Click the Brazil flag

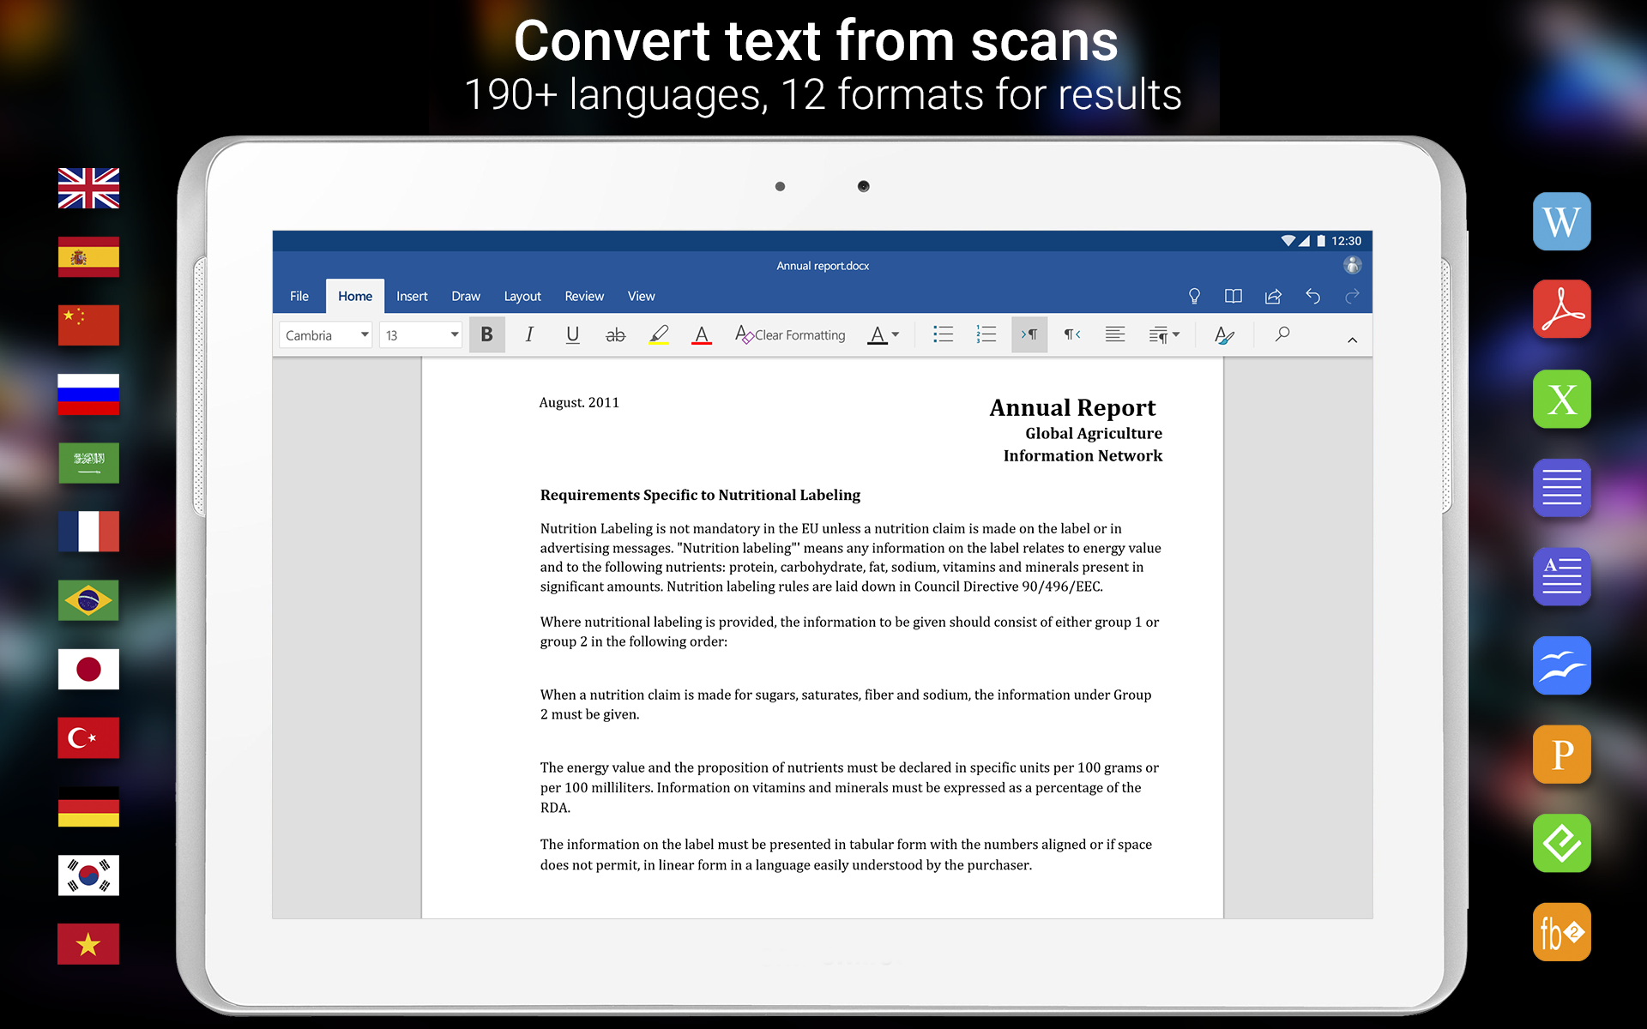pos(88,600)
